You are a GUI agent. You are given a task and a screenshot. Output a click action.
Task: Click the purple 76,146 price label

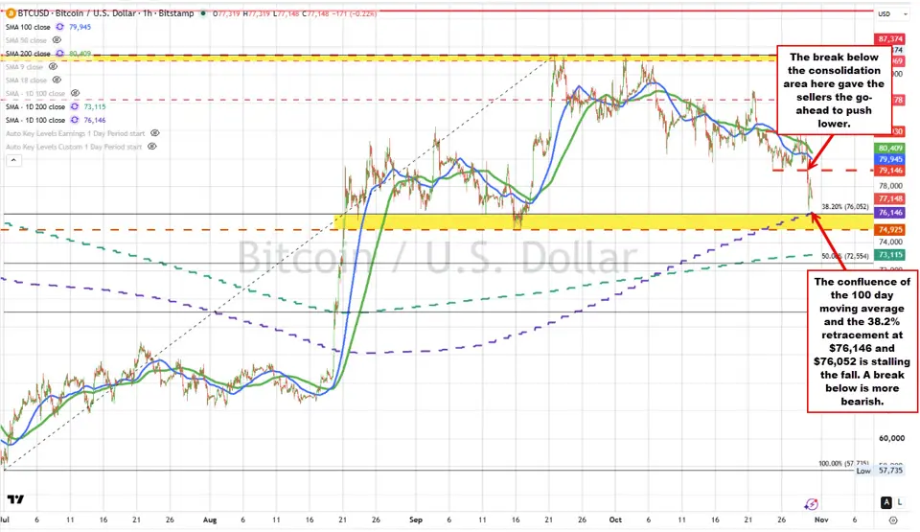(x=890, y=213)
